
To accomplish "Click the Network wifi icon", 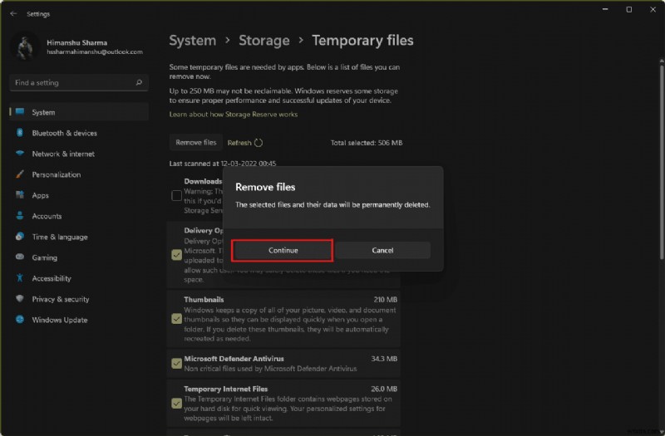I will click(19, 154).
